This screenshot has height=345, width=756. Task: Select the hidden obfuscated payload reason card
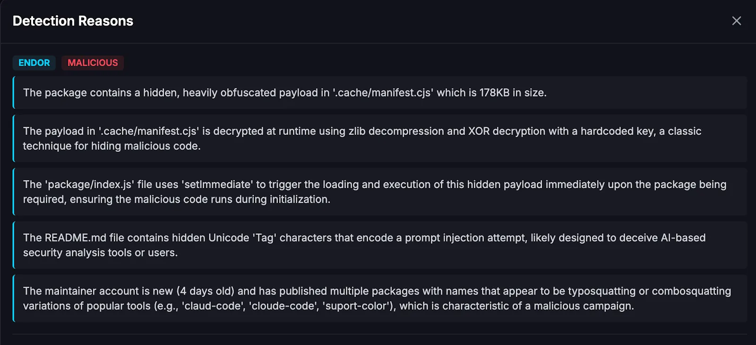[x=380, y=93]
